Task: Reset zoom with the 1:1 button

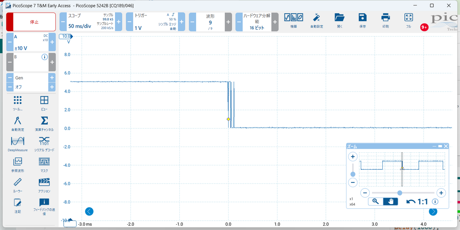Action: [x=417, y=202]
